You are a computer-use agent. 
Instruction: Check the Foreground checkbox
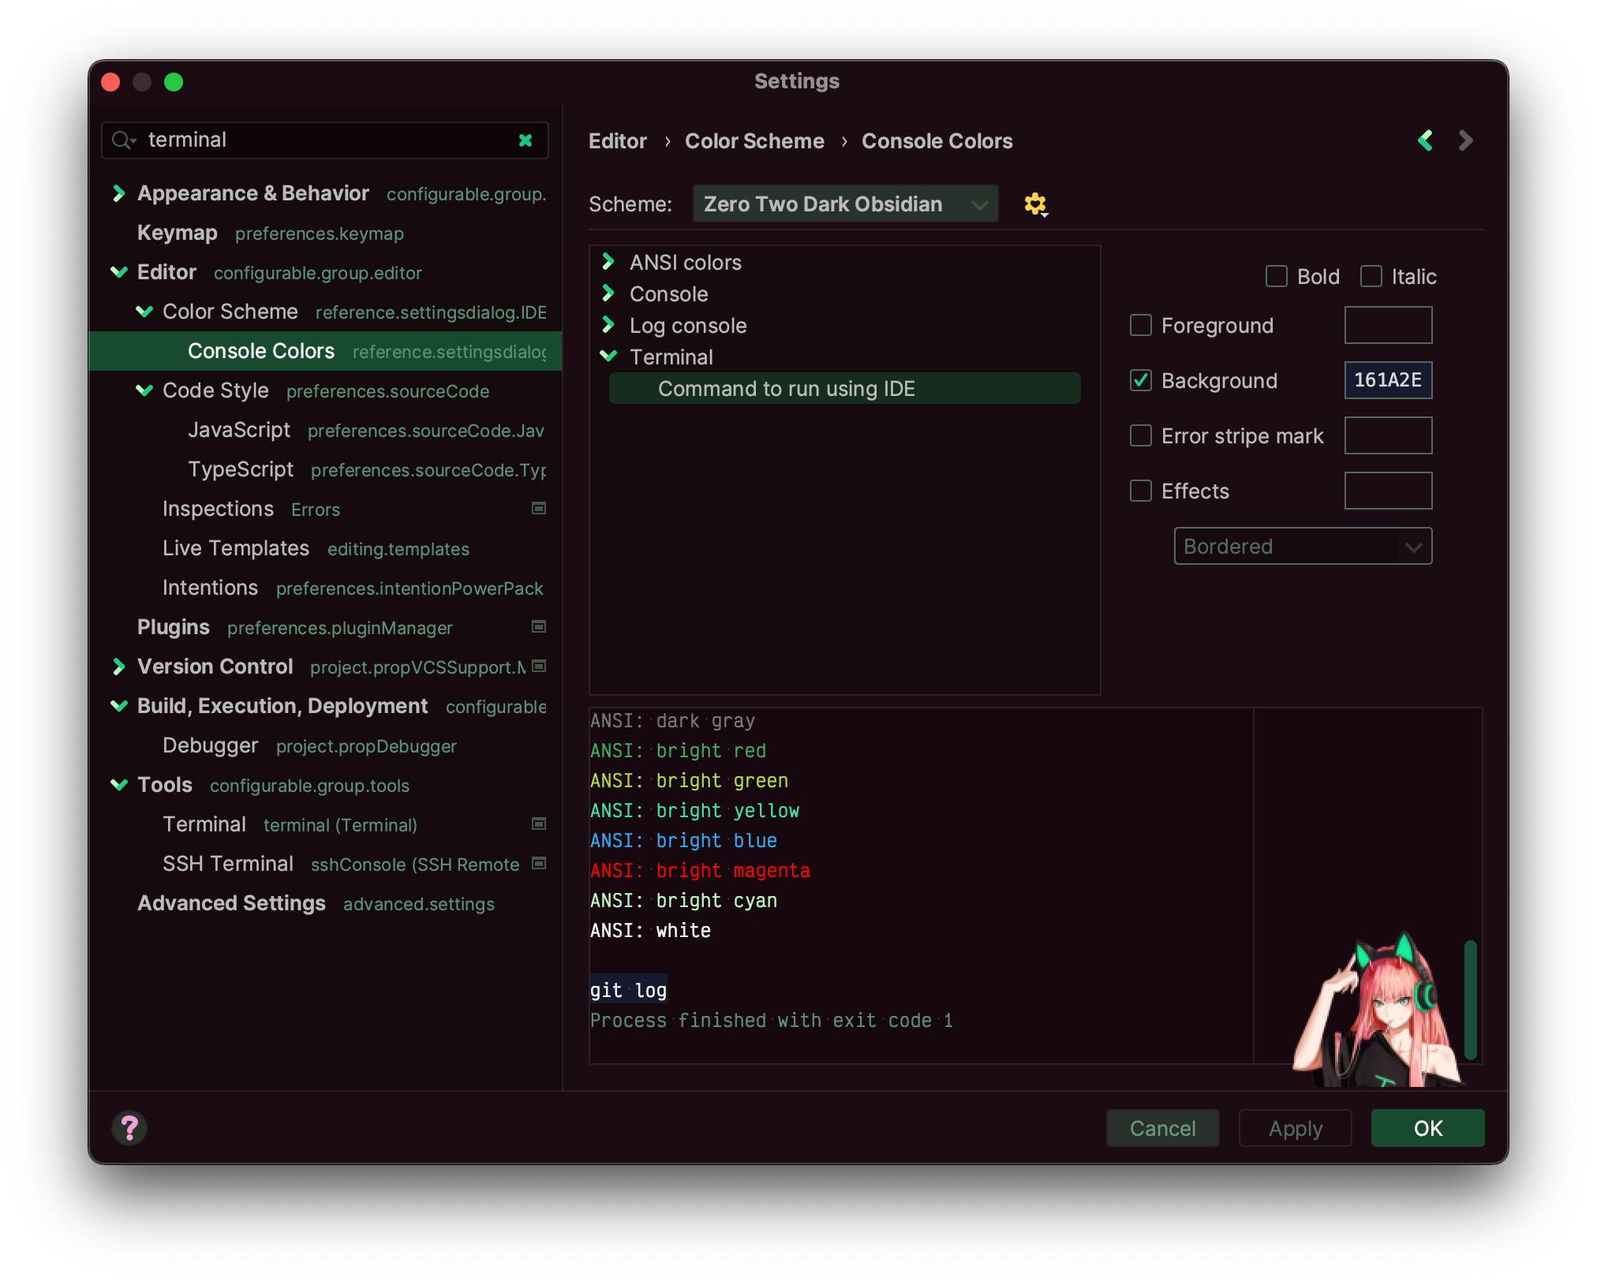tap(1140, 325)
